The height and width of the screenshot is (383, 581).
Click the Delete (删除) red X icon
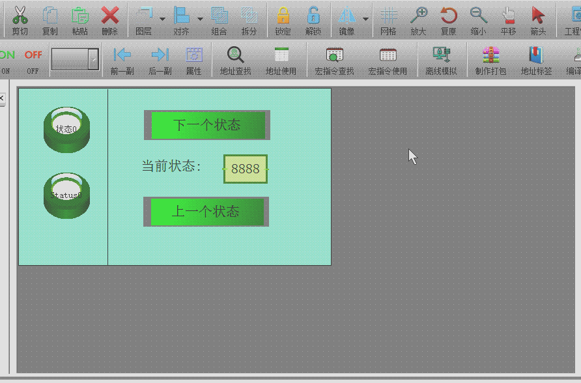coord(109,16)
